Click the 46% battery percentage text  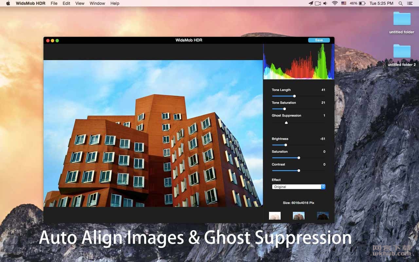[354, 3]
